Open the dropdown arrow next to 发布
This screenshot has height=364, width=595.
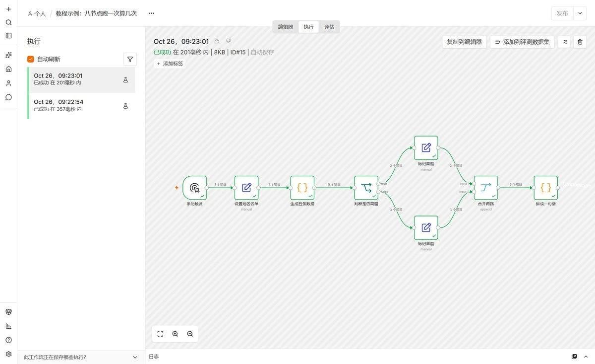point(580,13)
